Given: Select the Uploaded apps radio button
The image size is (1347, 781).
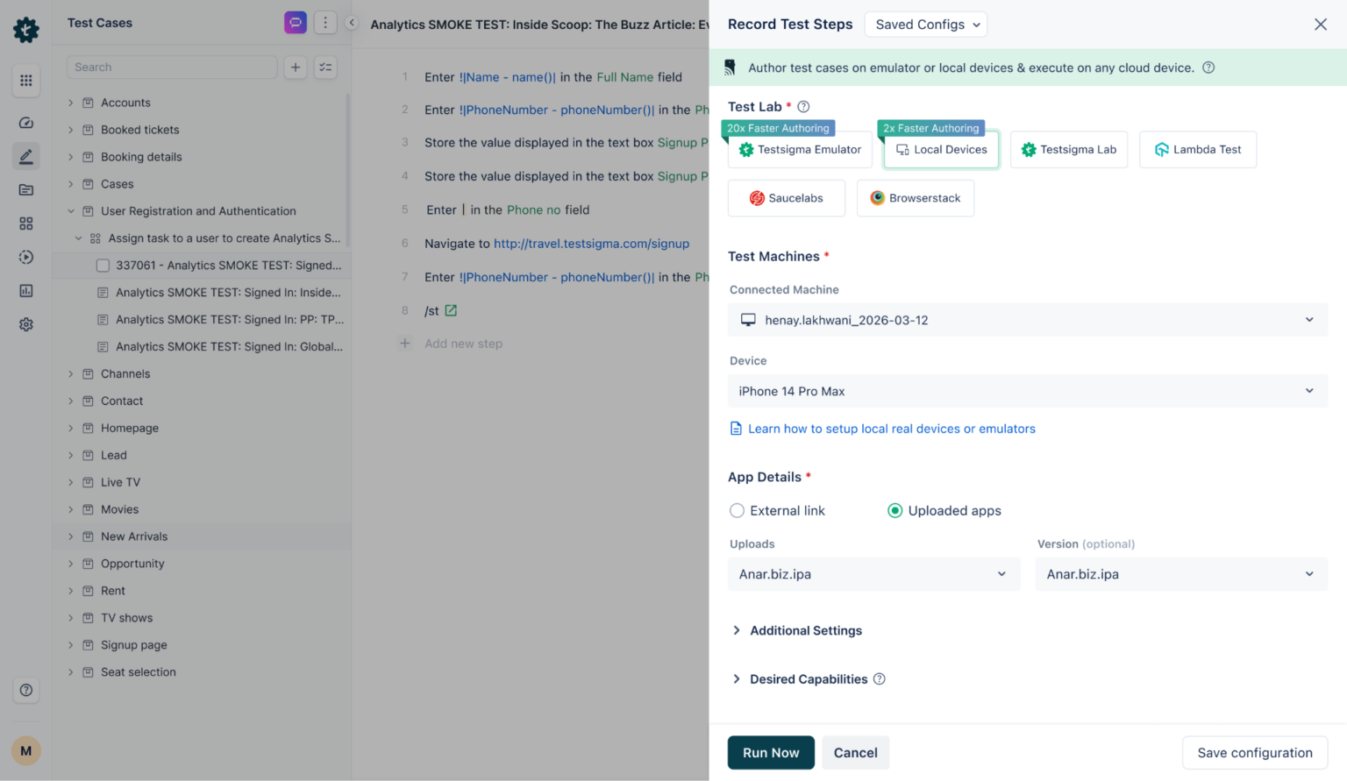Looking at the screenshot, I should click(x=895, y=511).
